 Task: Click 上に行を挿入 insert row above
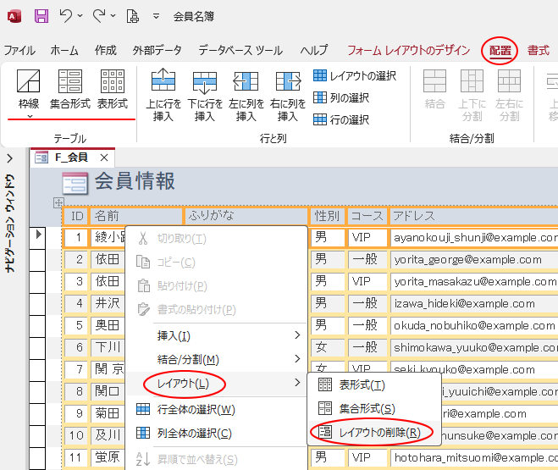point(163,95)
